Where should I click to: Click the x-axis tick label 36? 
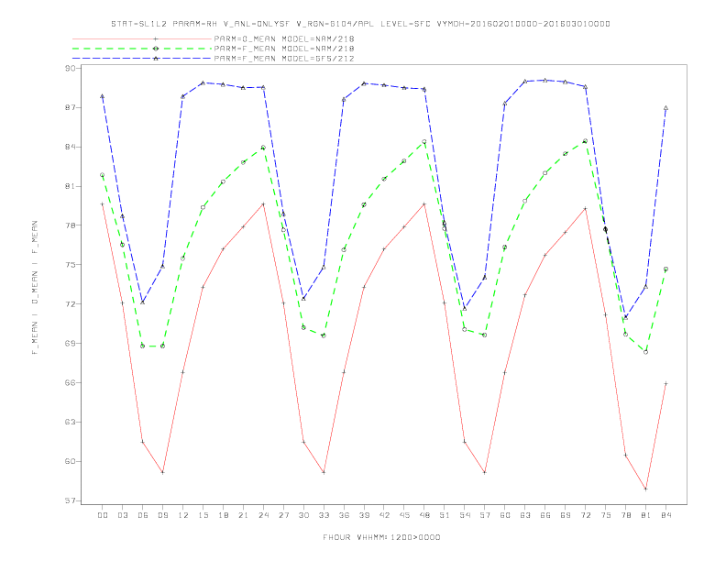pyautogui.click(x=344, y=515)
